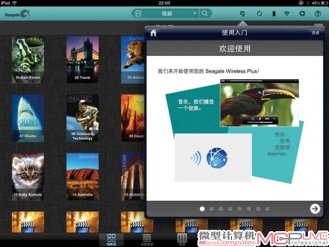The height and width of the screenshot is (247, 329).
Task: Click the 首先，我们播放一个视频 text
Action: (196, 105)
